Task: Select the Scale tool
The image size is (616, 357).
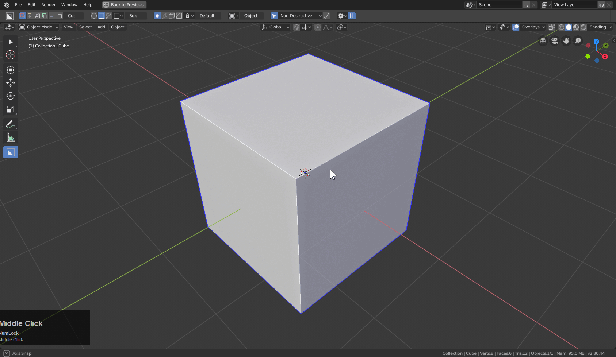Action: pos(11,109)
